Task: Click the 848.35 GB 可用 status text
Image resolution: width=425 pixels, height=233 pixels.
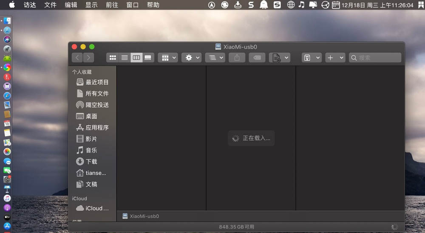Action: 237,227
